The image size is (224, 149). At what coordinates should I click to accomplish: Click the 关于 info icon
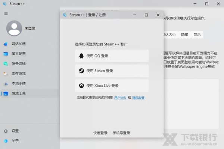pyautogui.click(x=6, y=141)
